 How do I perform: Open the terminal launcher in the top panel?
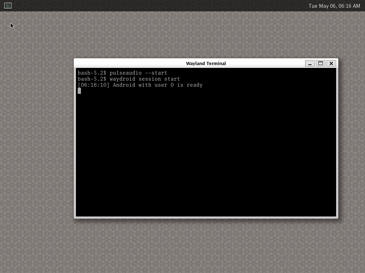(x=8, y=6)
